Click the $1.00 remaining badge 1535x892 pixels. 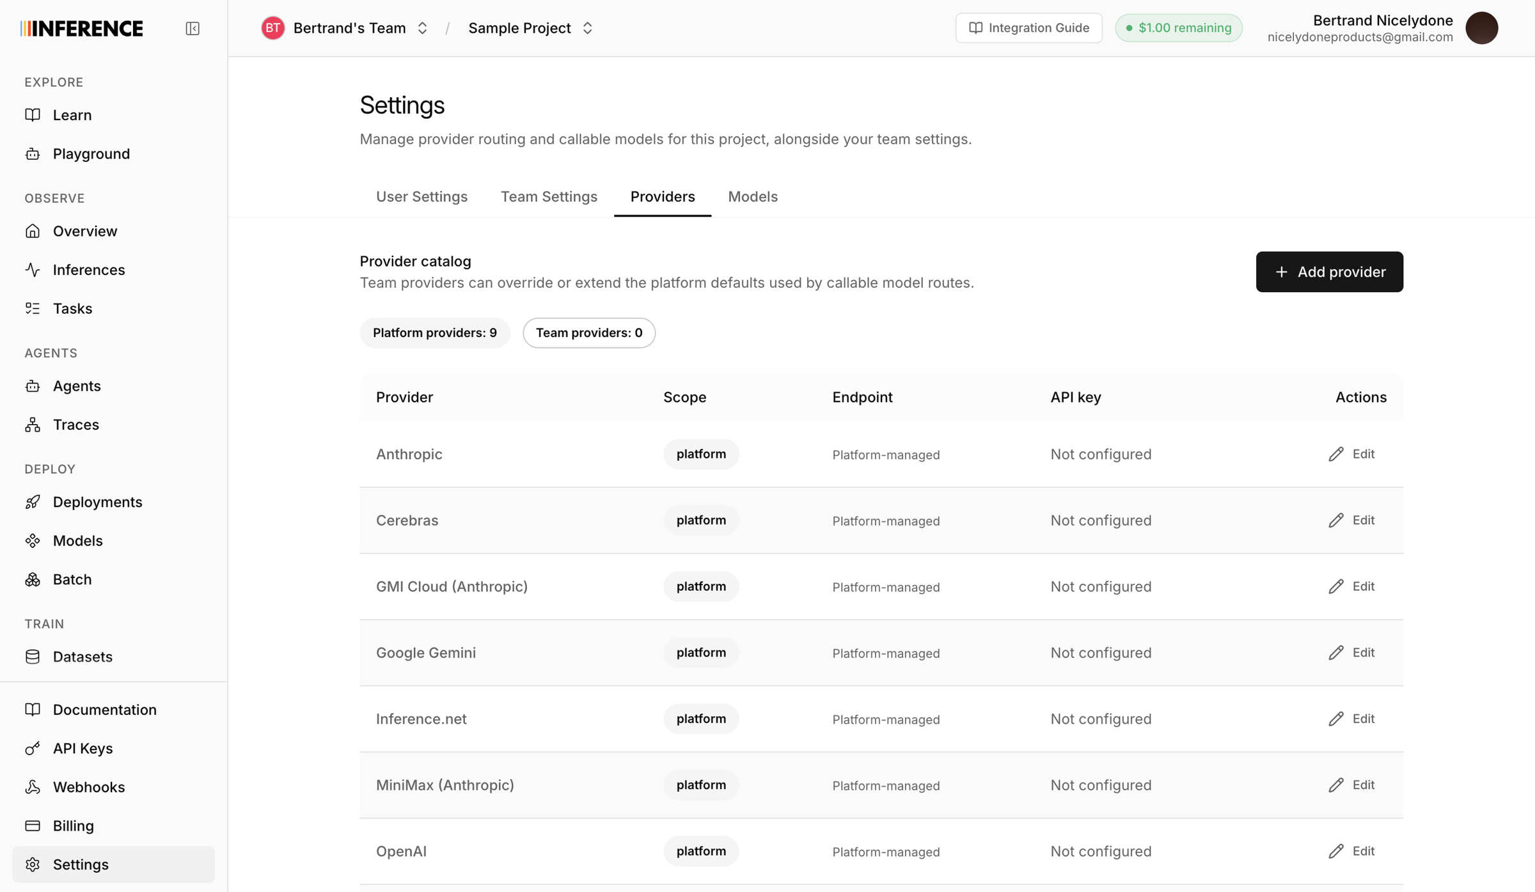tap(1179, 28)
